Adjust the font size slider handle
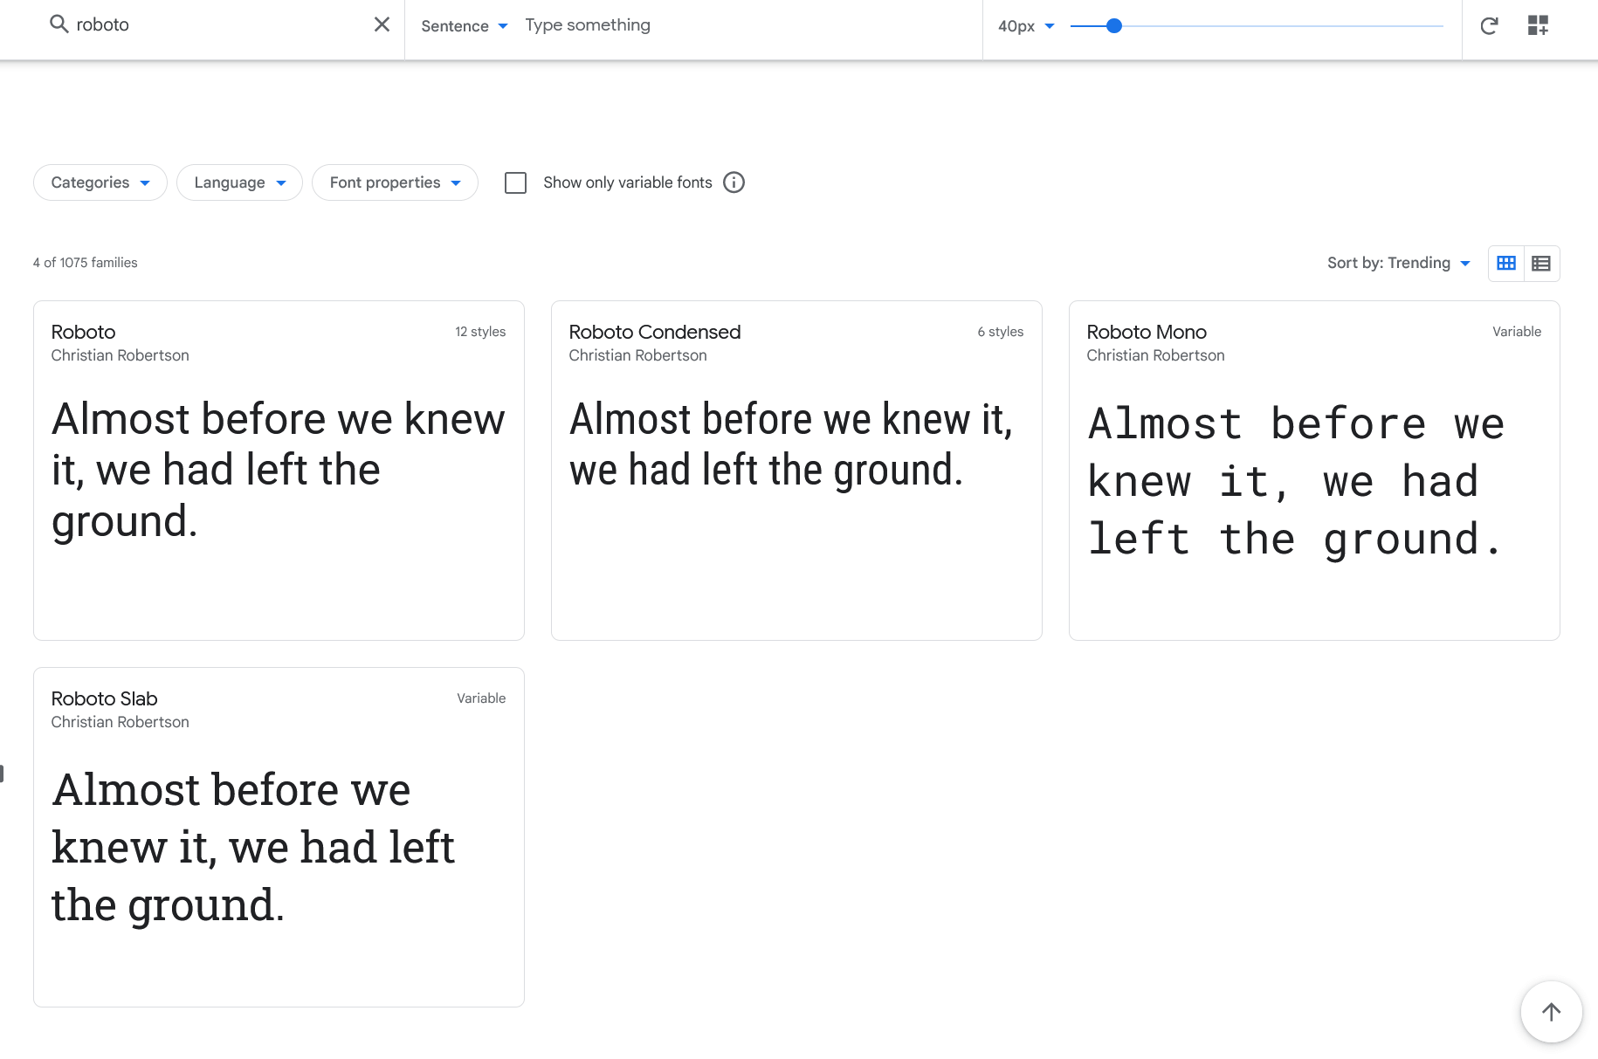Viewport: 1598px width, 1059px height. pos(1113,26)
